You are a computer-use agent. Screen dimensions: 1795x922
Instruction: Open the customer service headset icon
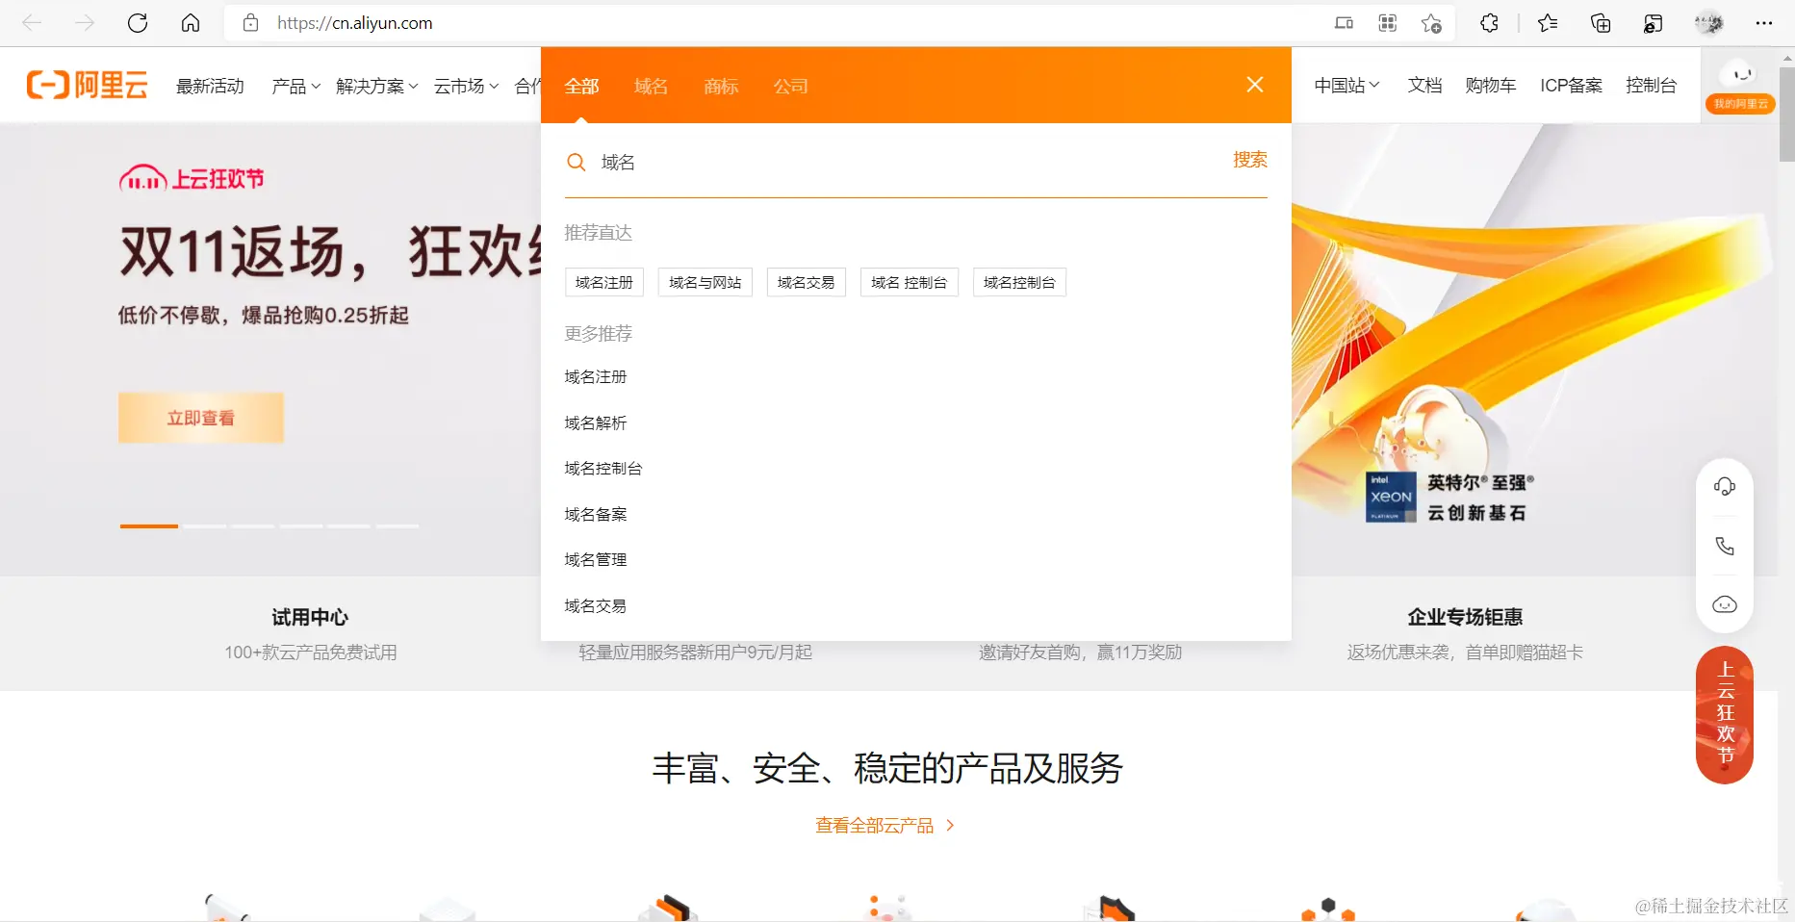click(1724, 486)
